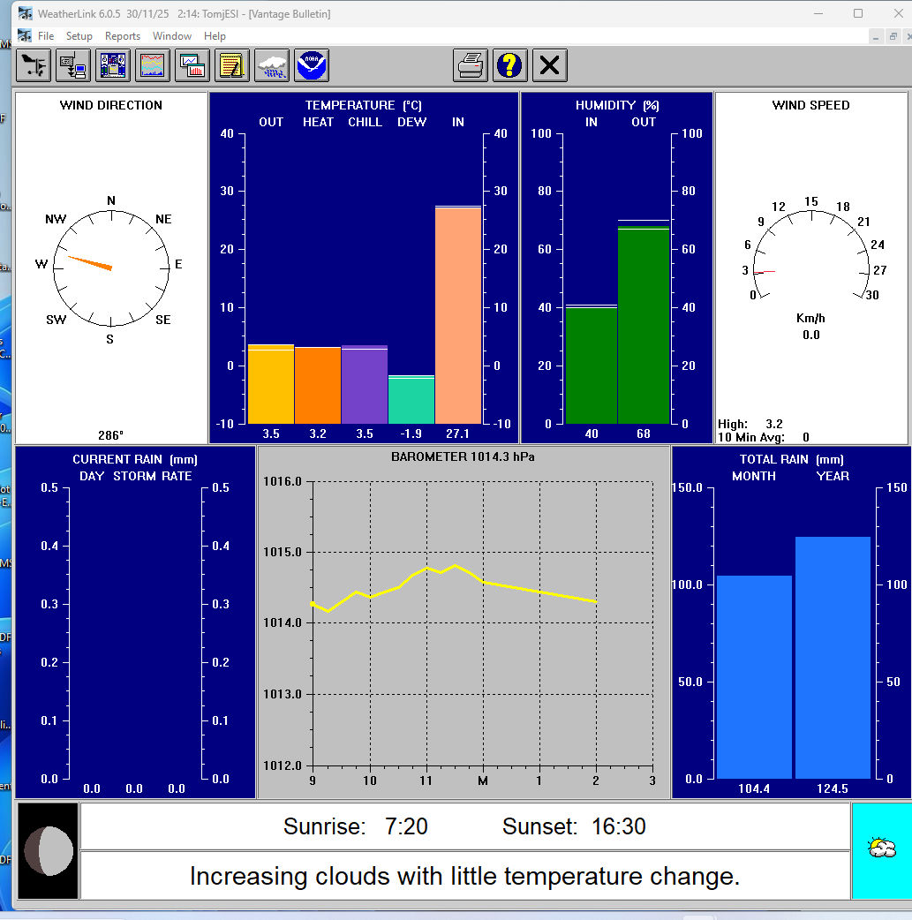Click the rain cloud toolbar icon
This screenshot has width=912, height=920.
tap(272, 65)
